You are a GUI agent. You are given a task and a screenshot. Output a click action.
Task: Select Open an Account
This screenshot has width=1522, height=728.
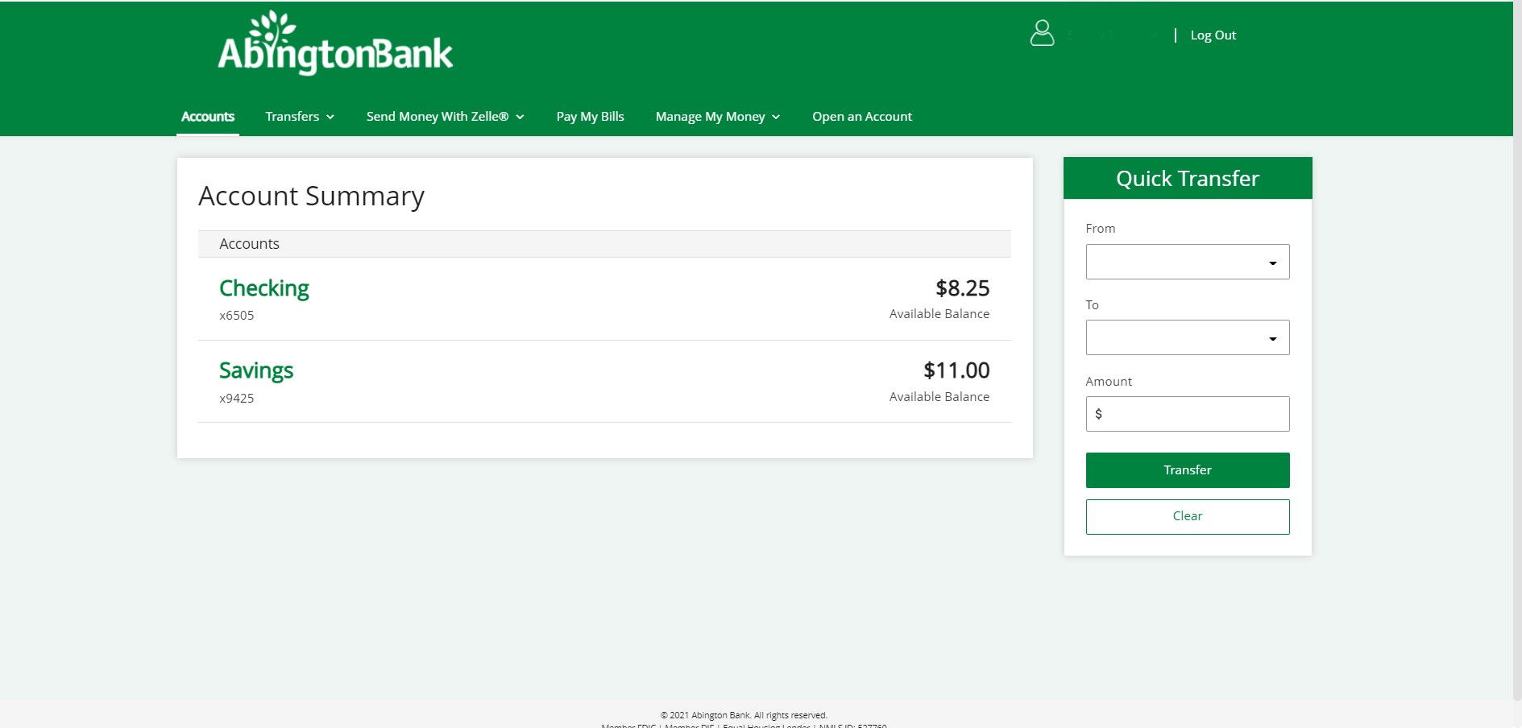pyautogui.click(x=862, y=117)
